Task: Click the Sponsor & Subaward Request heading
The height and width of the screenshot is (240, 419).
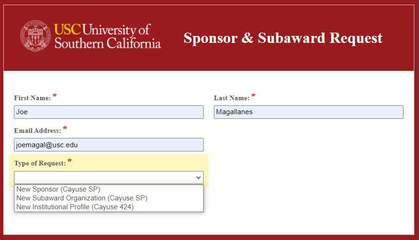Action: tap(283, 38)
